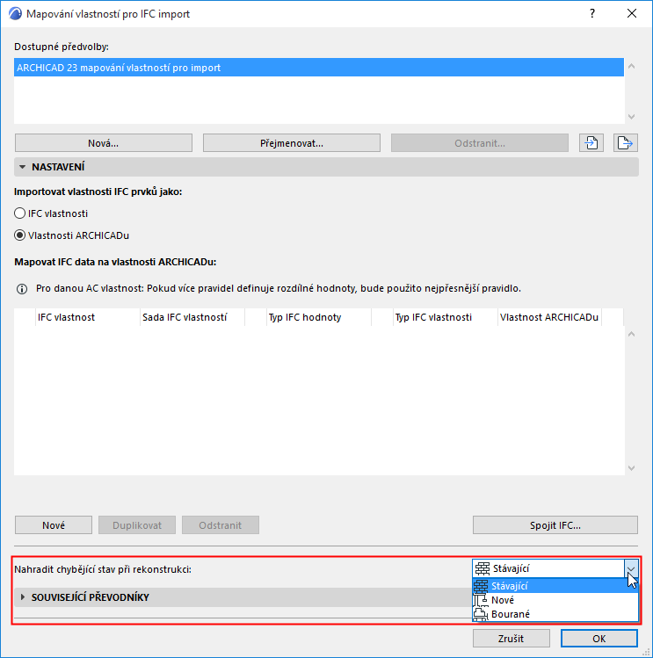The height and width of the screenshot is (658, 653).
Task: Click the mapping table scroll up arrow
Action: (x=631, y=334)
